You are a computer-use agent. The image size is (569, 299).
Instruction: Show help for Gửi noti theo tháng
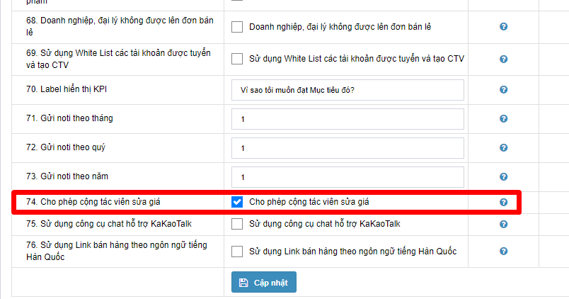coord(503,119)
